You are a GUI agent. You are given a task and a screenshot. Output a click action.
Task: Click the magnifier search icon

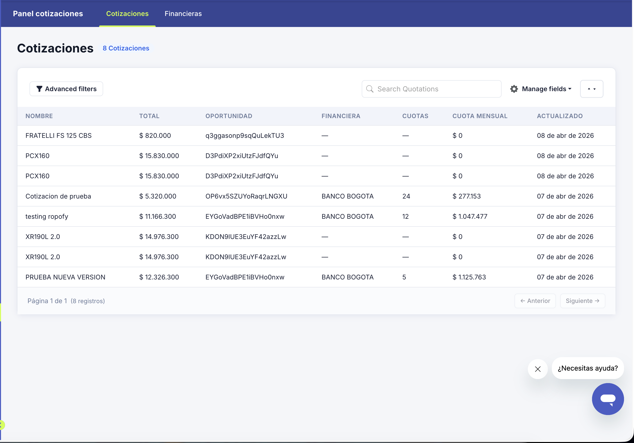[370, 89]
